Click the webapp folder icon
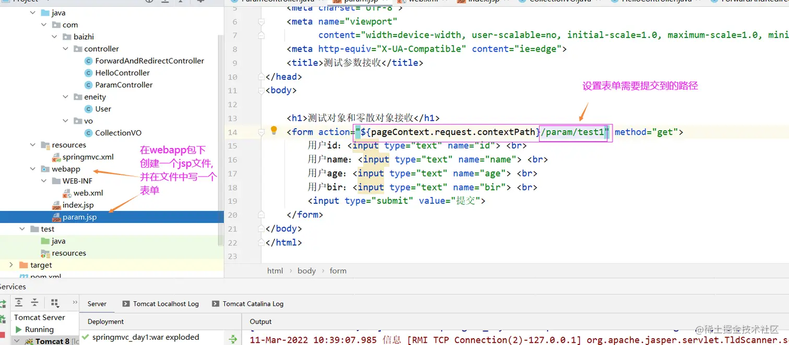The width and height of the screenshot is (789, 345). pyautogui.click(x=45, y=169)
